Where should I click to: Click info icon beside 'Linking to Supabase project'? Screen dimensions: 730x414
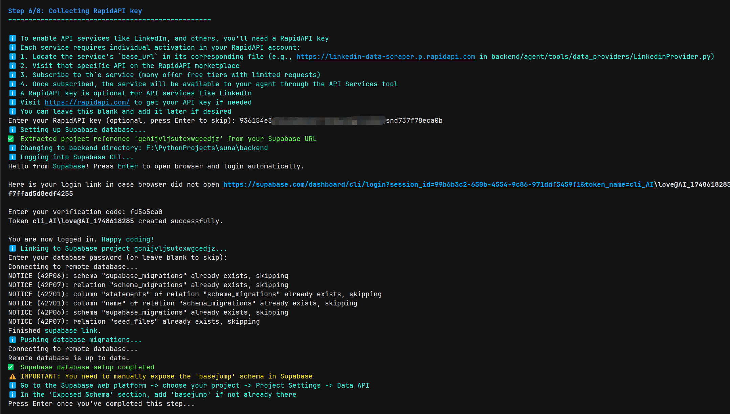[13, 249]
